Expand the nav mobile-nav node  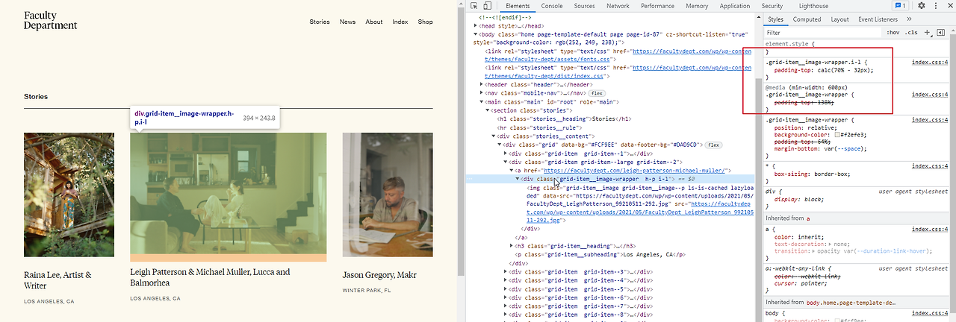point(481,93)
